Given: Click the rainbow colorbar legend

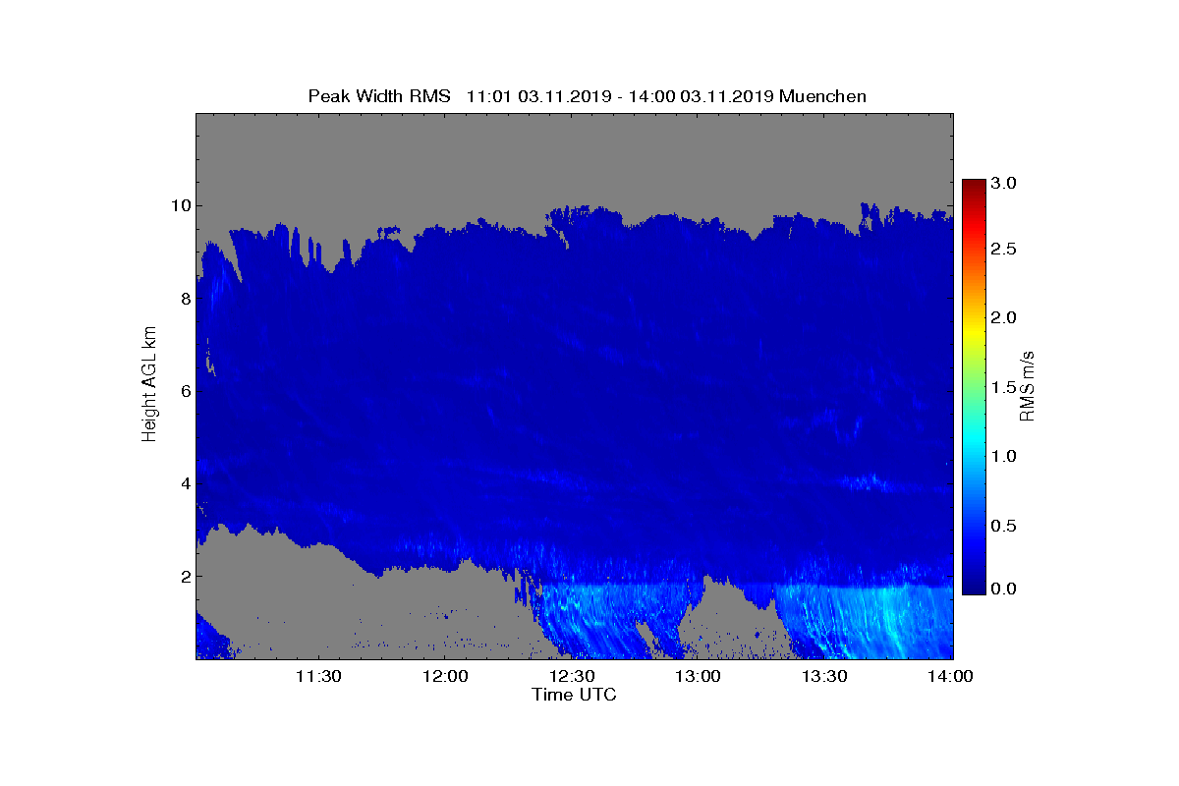Looking at the screenshot, I should [x=974, y=386].
